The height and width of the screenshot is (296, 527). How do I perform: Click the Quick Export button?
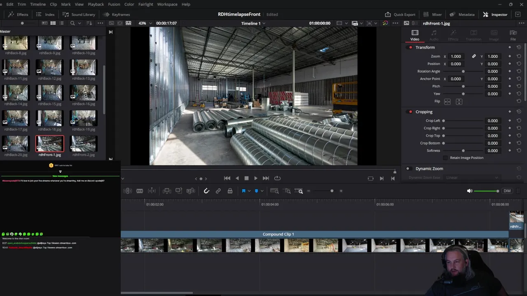tap(400, 14)
